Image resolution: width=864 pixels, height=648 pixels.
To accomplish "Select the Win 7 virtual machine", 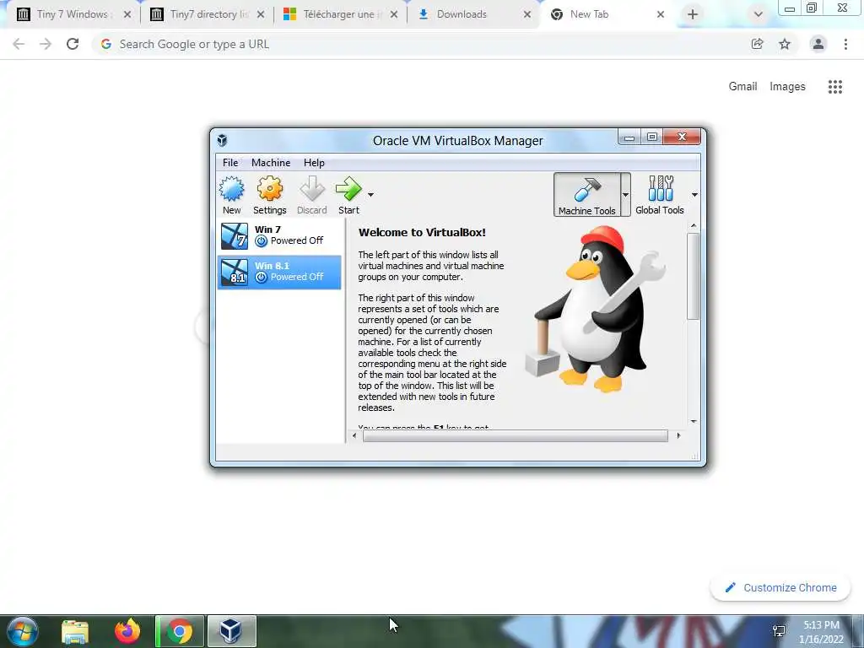I will point(279,235).
